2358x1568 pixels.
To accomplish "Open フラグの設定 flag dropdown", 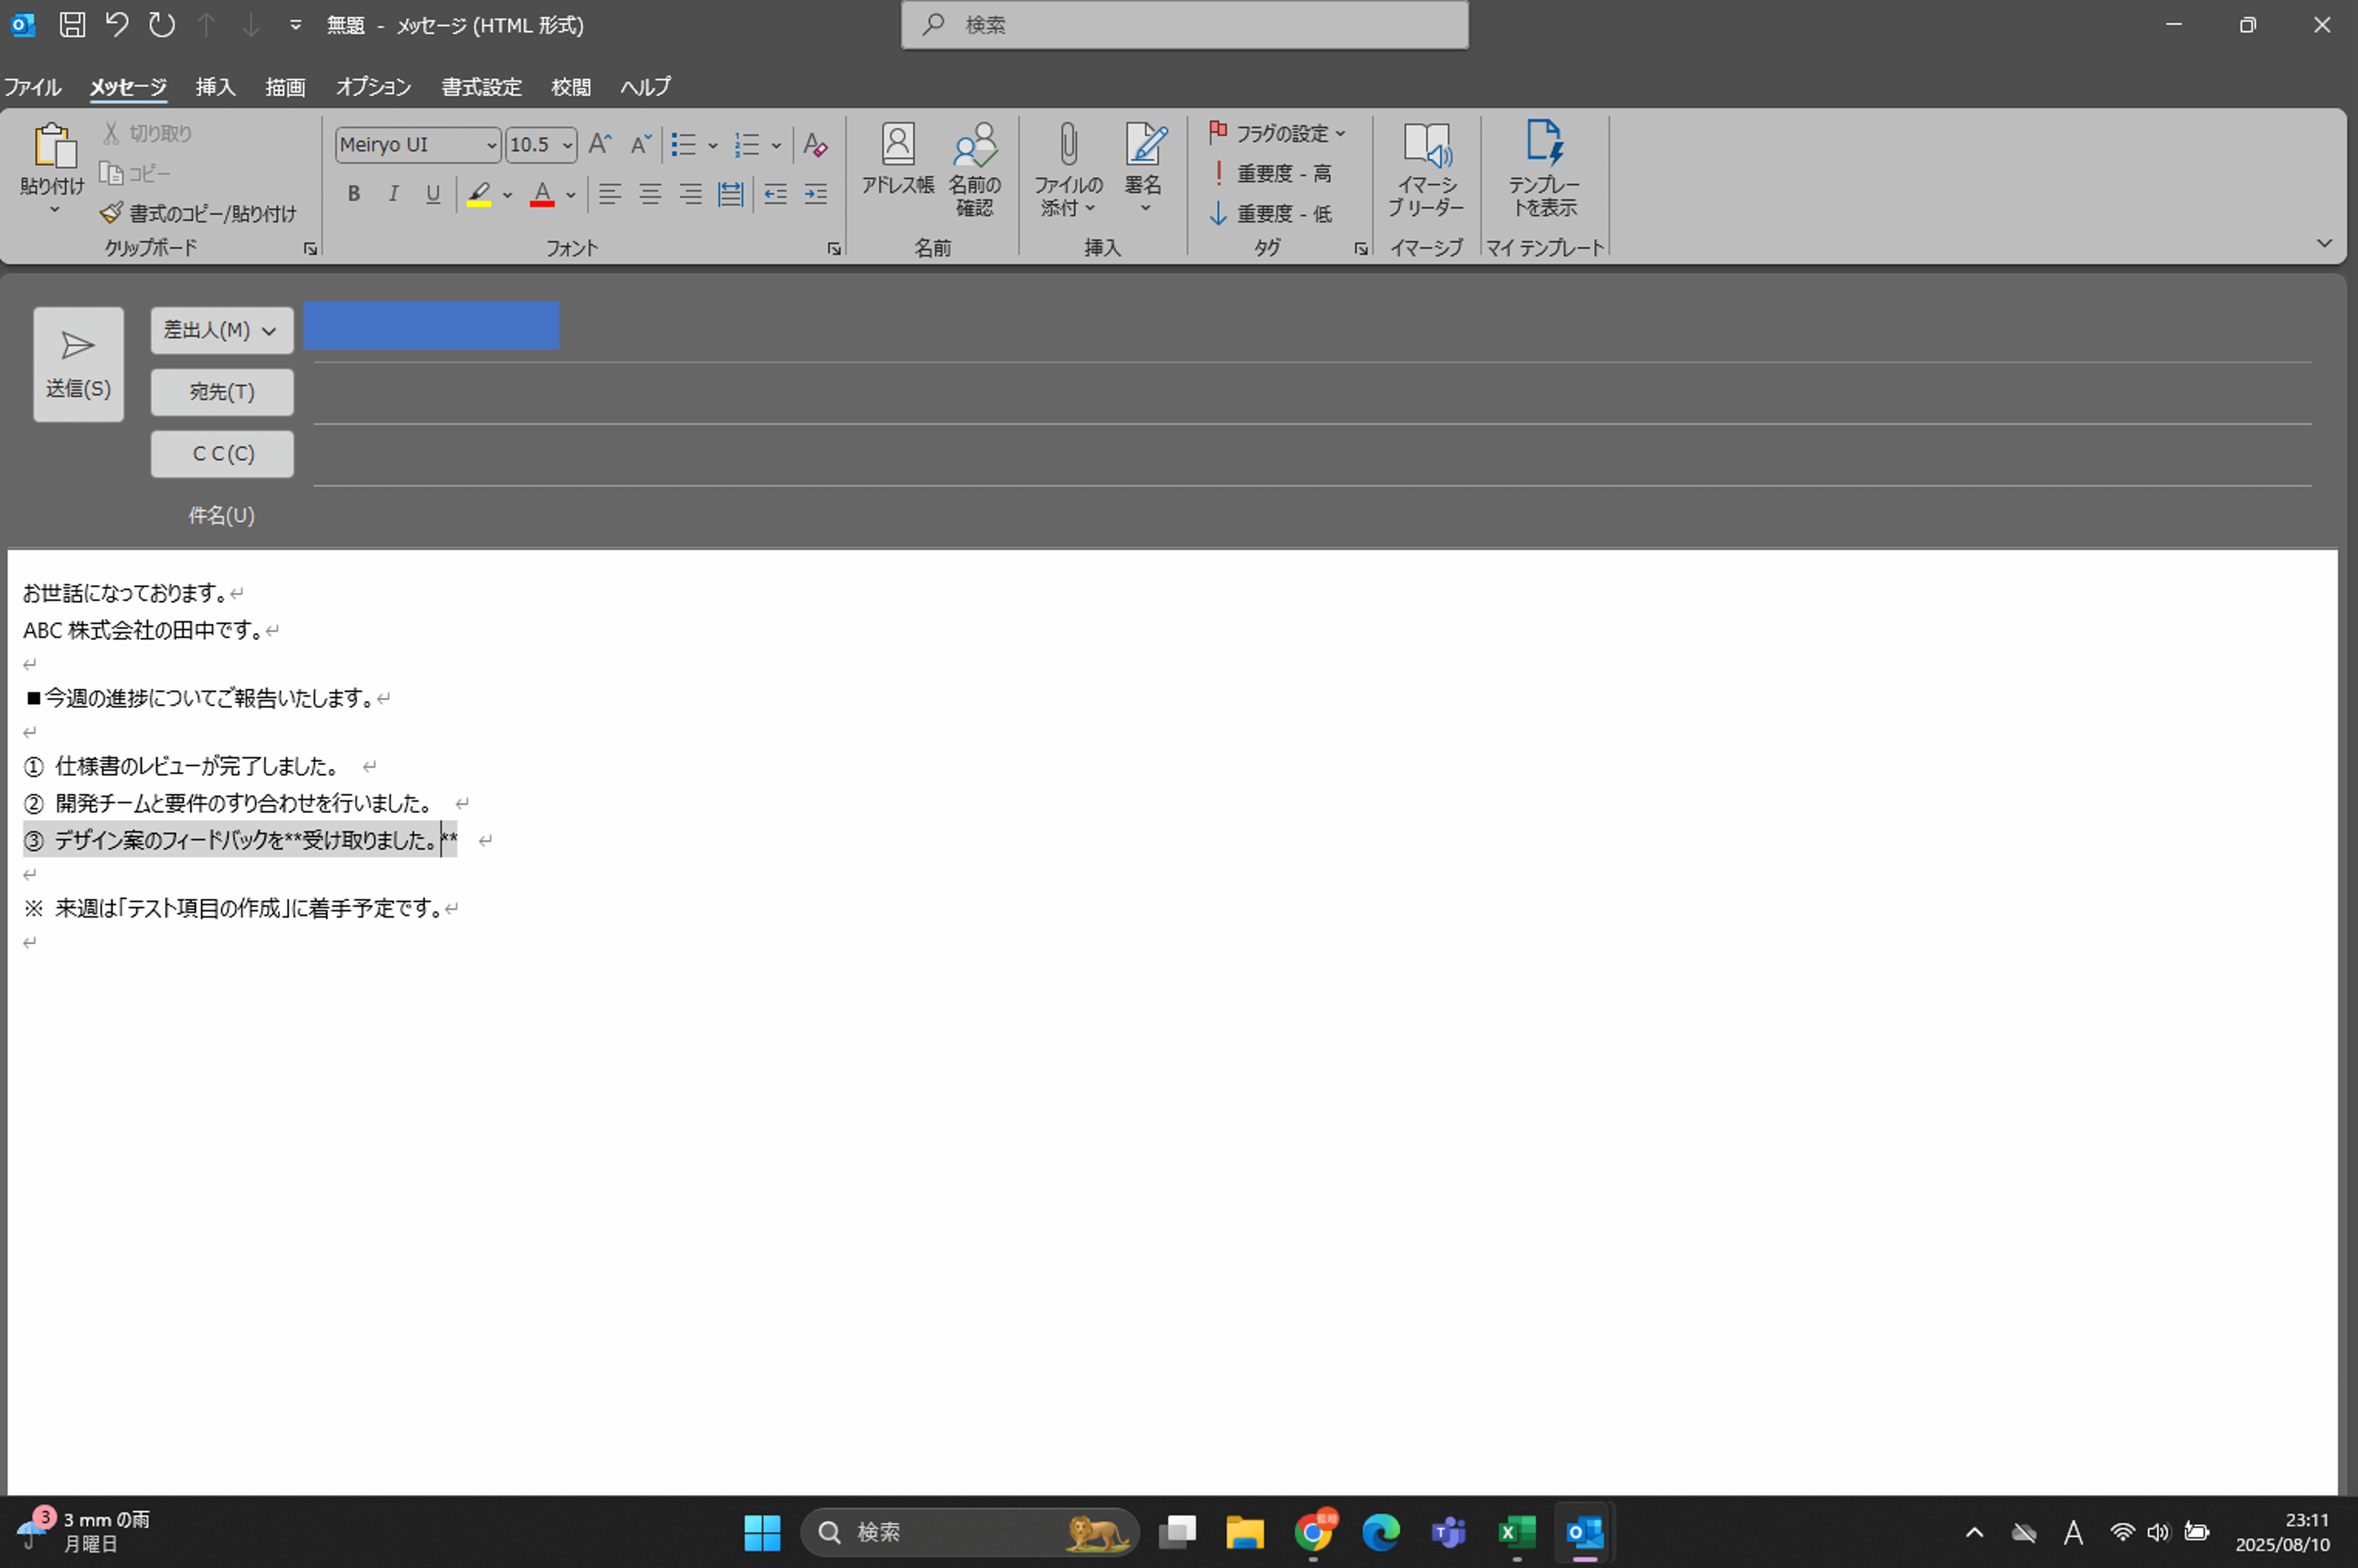I will pos(1278,133).
